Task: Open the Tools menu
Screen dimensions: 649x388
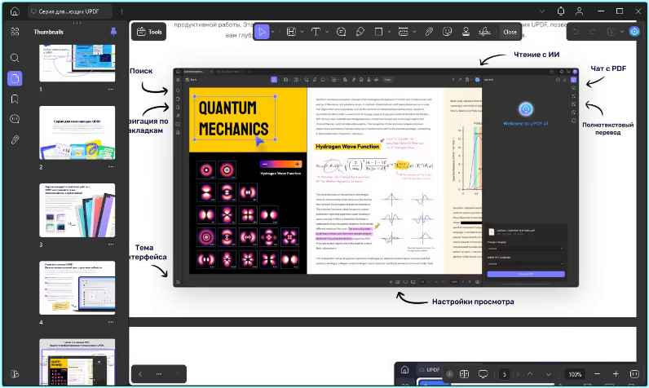Action: point(150,32)
